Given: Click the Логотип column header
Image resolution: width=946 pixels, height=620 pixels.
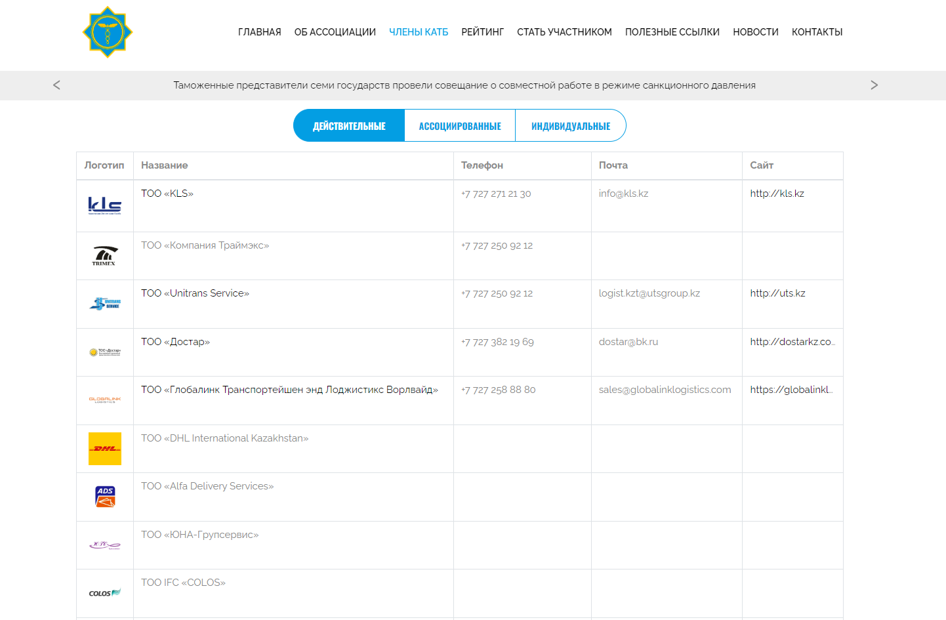Looking at the screenshot, I should 104,165.
